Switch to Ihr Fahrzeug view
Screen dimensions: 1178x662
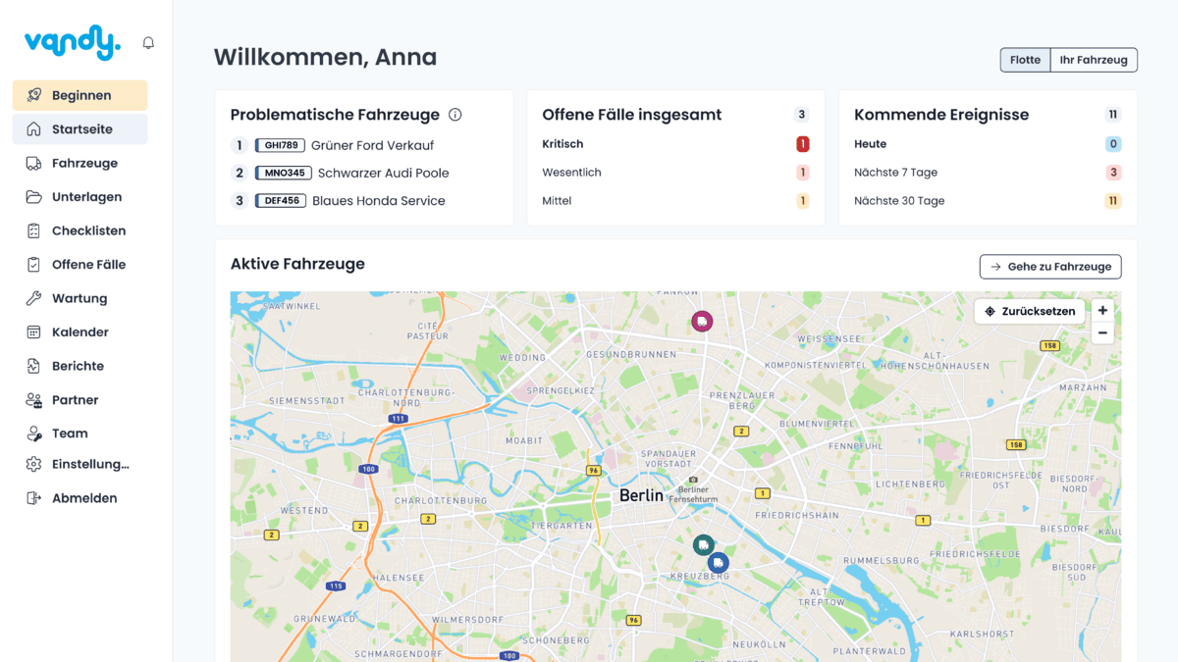(x=1093, y=60)
